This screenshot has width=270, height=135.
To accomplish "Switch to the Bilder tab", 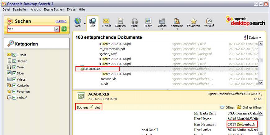I will [148, 24].
